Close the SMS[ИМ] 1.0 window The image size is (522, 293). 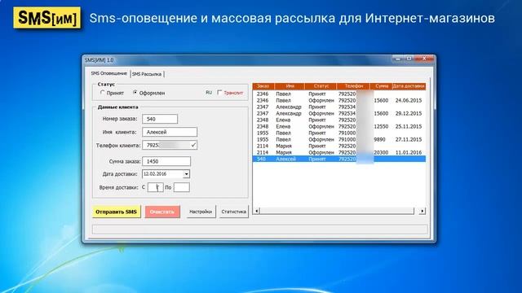pos(424,59)
